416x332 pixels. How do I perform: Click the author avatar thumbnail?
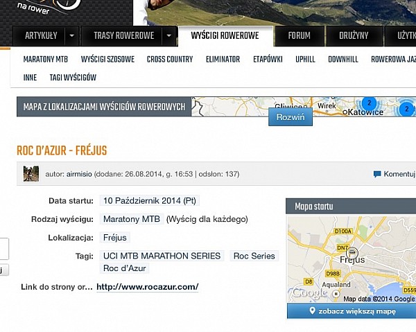31,173
